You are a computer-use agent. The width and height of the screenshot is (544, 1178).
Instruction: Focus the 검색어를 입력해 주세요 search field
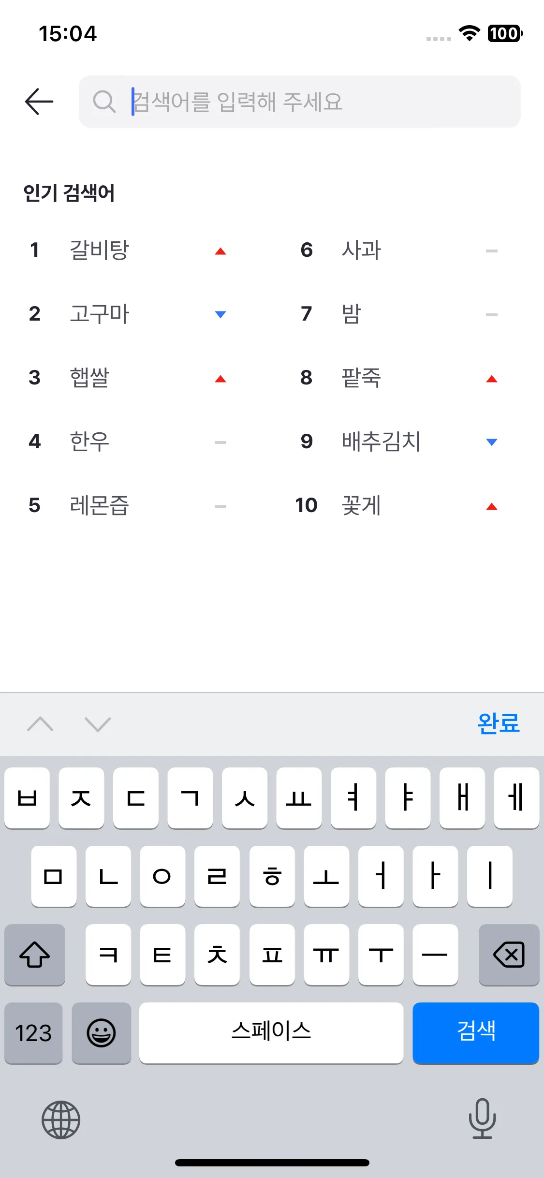[309, 102]
